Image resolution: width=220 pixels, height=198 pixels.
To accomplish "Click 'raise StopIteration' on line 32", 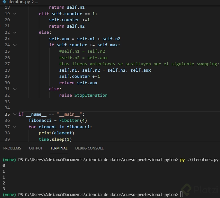I will (83, 95).
